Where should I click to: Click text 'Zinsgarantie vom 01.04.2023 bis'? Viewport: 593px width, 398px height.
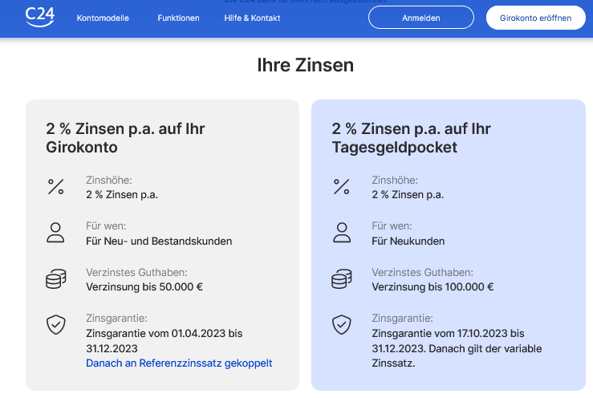pos(164,333)
